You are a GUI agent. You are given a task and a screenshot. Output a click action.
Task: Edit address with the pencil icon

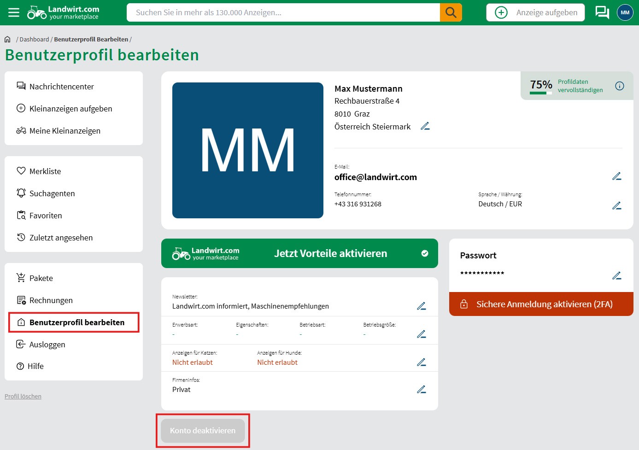[425, 126]
